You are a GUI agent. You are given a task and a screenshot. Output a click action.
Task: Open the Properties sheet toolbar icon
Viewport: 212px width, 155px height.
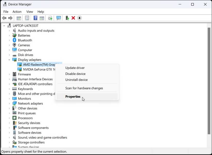pyautogui.click(x=27, y=18)
